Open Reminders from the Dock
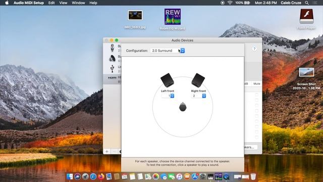The image size is (323, 182). pyautogui.click(x=140, y=176)
